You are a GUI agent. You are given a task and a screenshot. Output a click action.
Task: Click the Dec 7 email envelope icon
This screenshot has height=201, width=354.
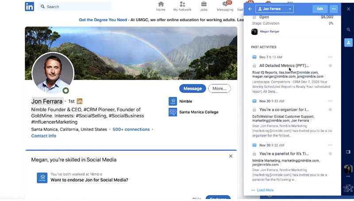click(x=254, y=57)
